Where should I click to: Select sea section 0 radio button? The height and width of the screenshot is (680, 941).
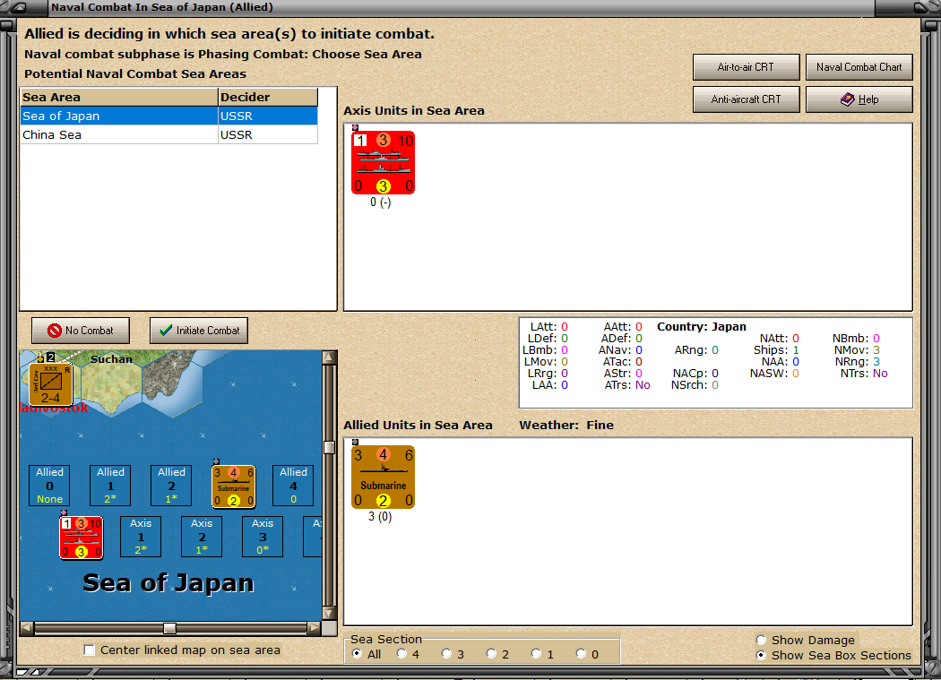point(581,654)
